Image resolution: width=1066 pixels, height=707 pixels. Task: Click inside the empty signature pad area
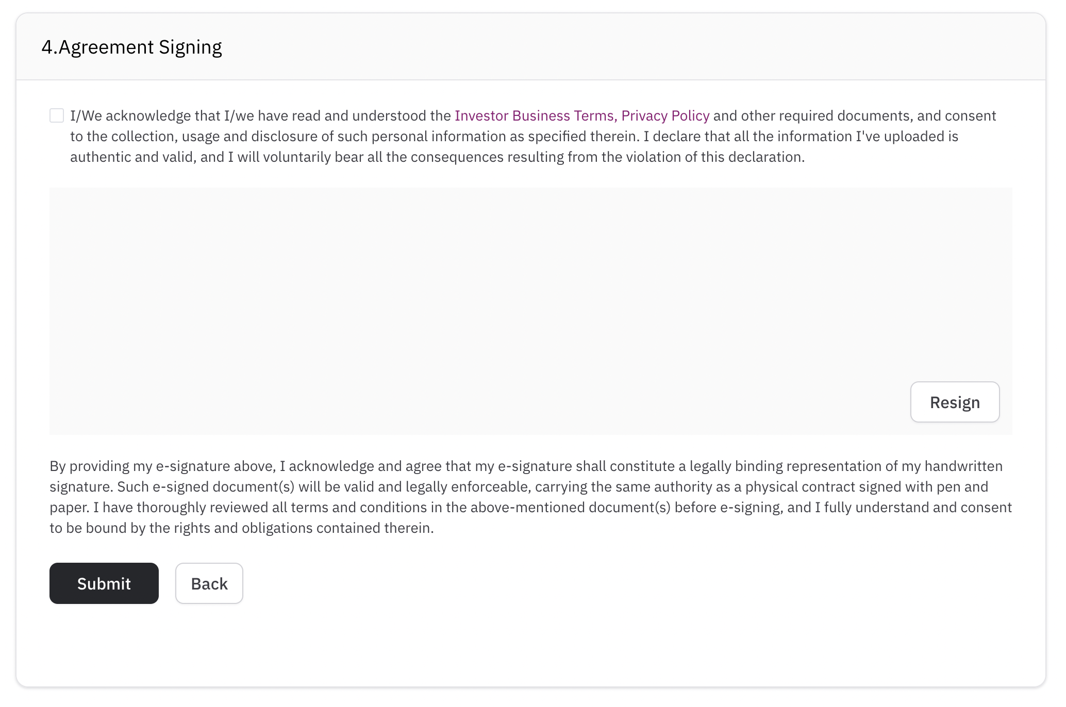click(530, 311)
